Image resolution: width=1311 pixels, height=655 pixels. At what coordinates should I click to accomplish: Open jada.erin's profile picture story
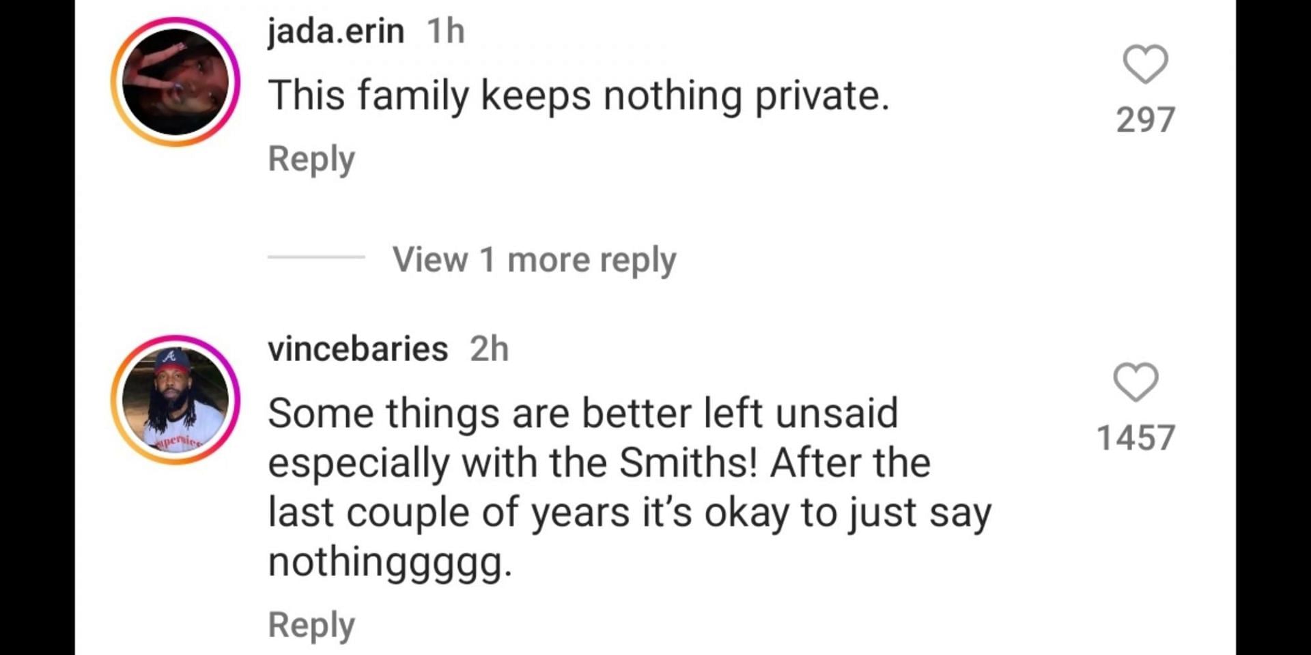coord(175,82)
